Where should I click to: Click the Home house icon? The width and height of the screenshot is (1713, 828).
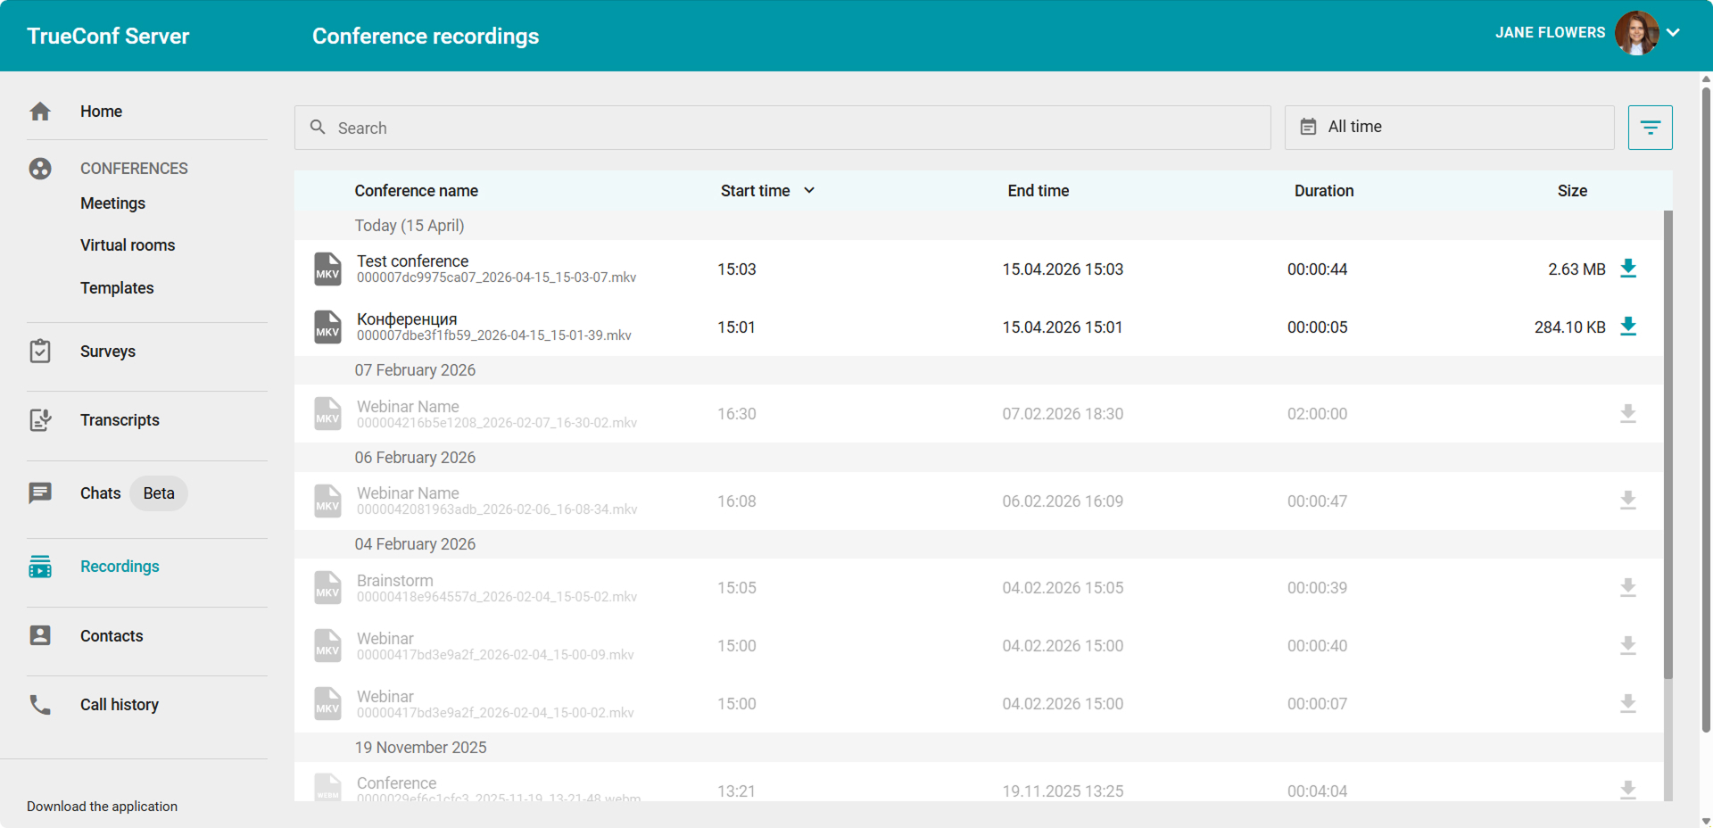(40, 112)
